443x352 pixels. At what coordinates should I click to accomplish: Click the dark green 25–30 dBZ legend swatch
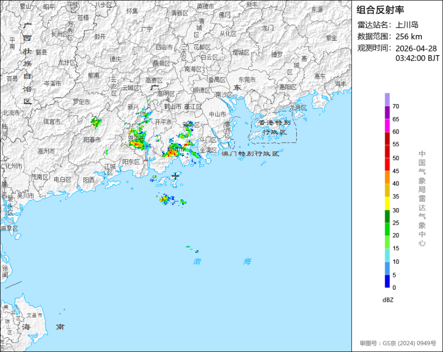click(x=387, y=216)
